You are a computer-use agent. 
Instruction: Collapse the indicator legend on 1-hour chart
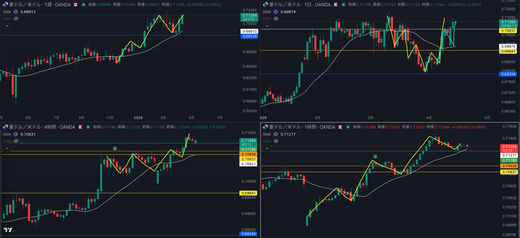point(267,148)
